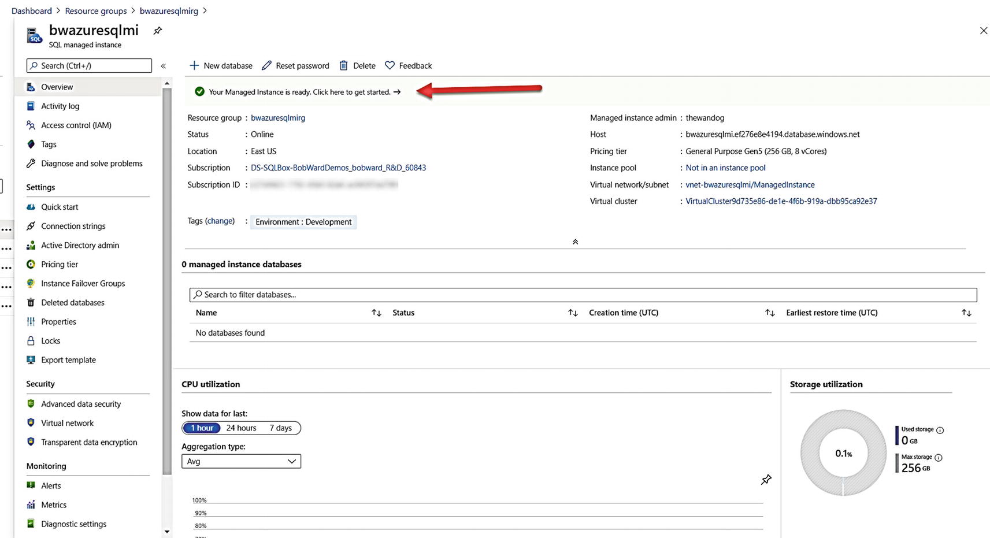Image resolution: width=990 pixels, height=538 pixels.
Task: Open the Aggregation type Avg dropdown
Action: tap(241, 461)
